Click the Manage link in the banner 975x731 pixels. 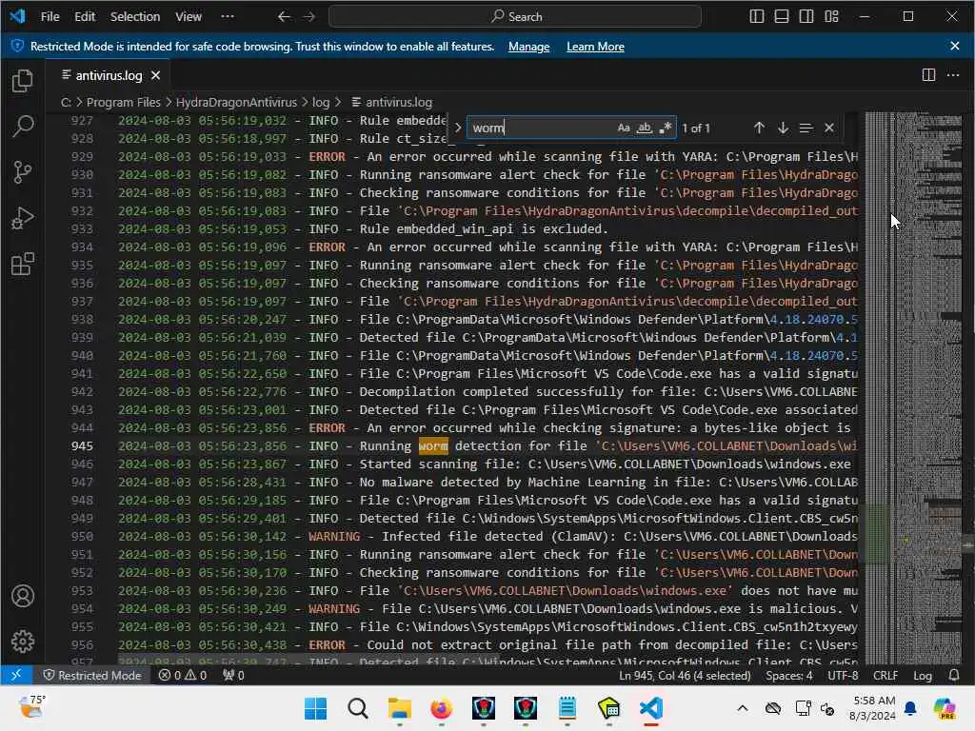[528, 47]
